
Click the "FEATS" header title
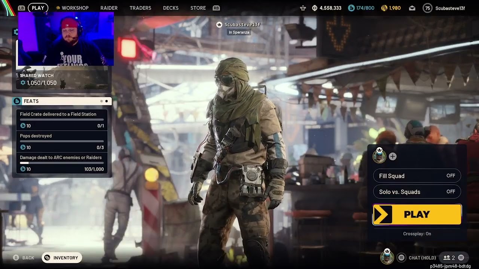[31, 101]
